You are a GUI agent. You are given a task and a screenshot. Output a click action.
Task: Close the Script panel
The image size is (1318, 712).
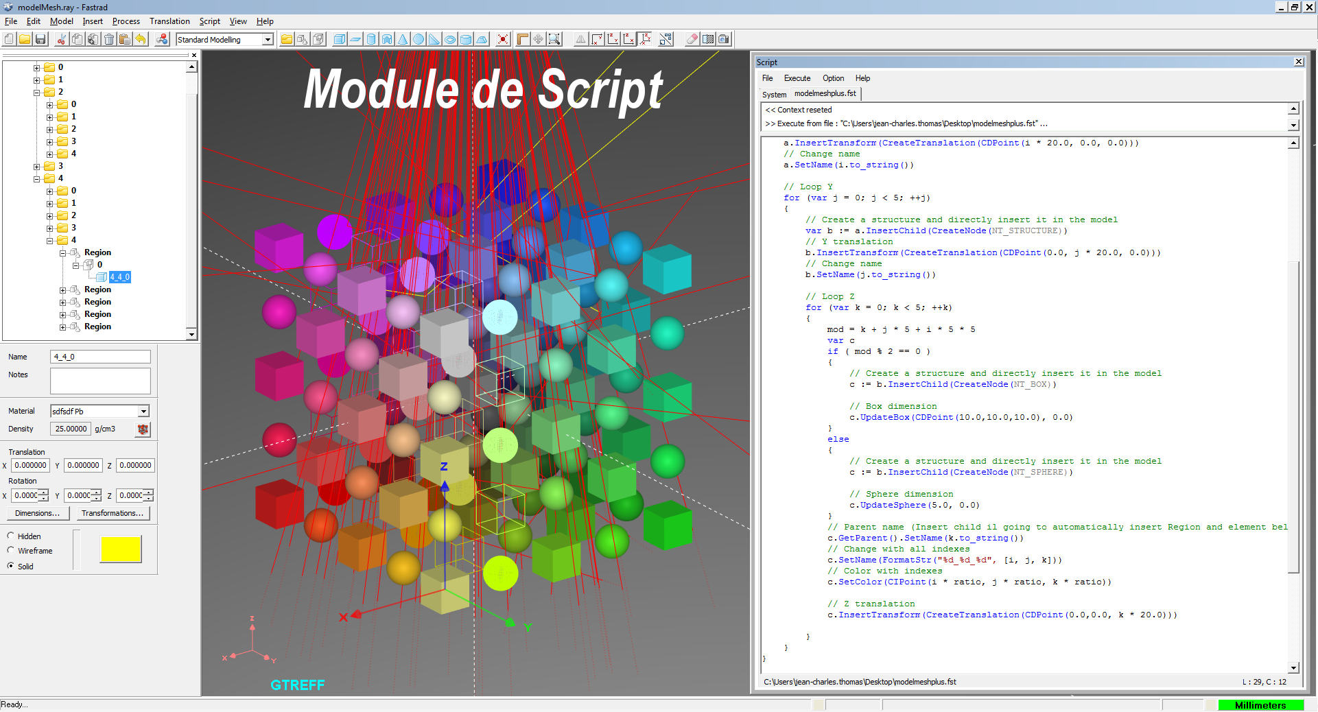[1298, 62]
